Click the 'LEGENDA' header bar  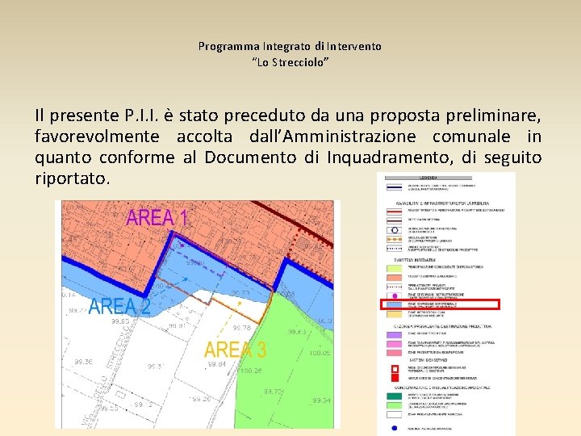[x=428, y=178]
